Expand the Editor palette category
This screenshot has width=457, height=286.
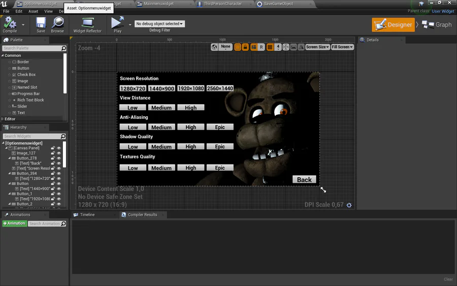click(x=3, y=119)
